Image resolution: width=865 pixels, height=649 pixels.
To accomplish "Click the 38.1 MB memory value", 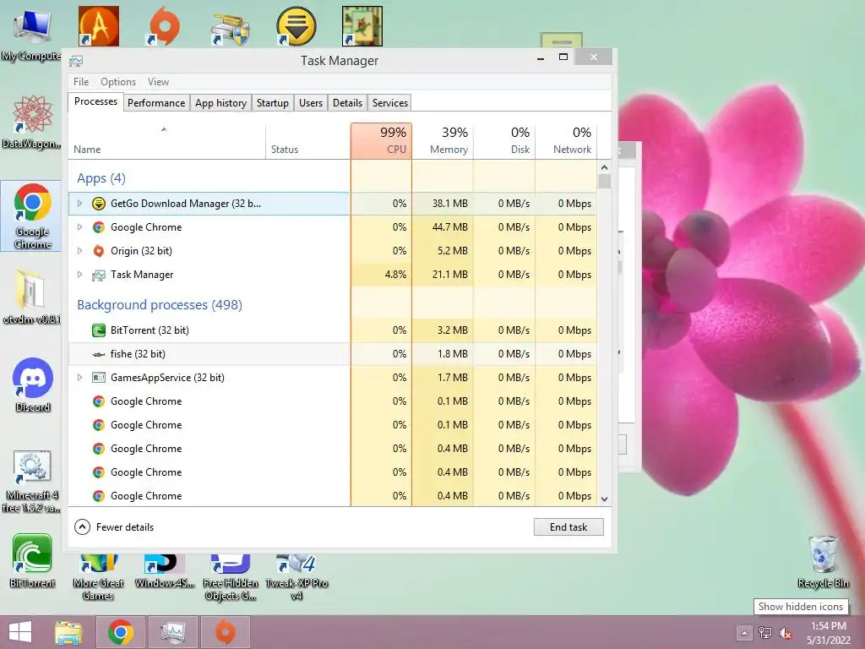I will 450,204.
